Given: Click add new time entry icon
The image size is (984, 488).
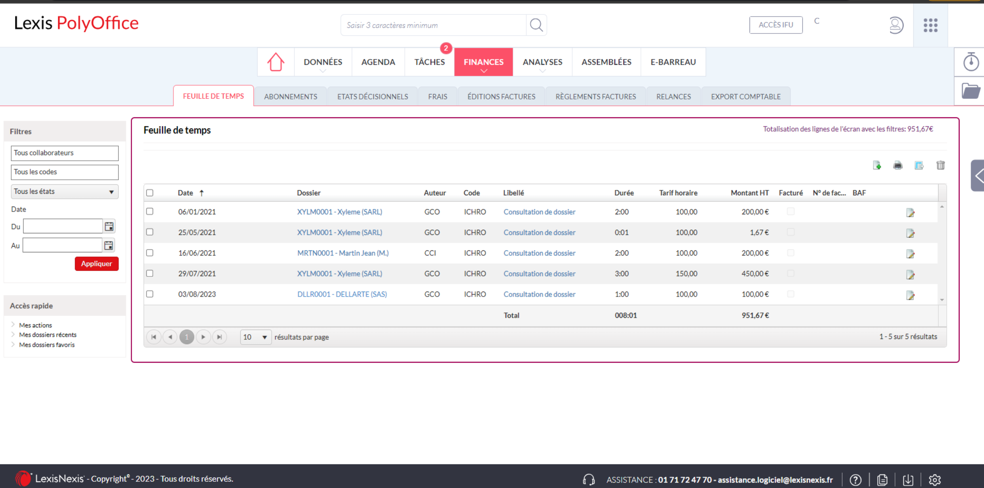Looking at the screenshot, I should 877,165.
